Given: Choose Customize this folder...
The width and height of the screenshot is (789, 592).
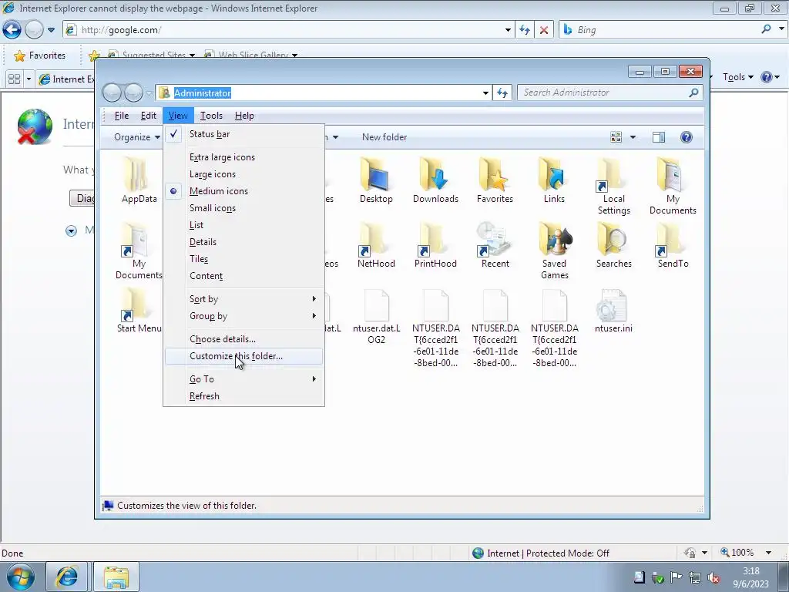Looking at the screenshot, I should point(243,356).
